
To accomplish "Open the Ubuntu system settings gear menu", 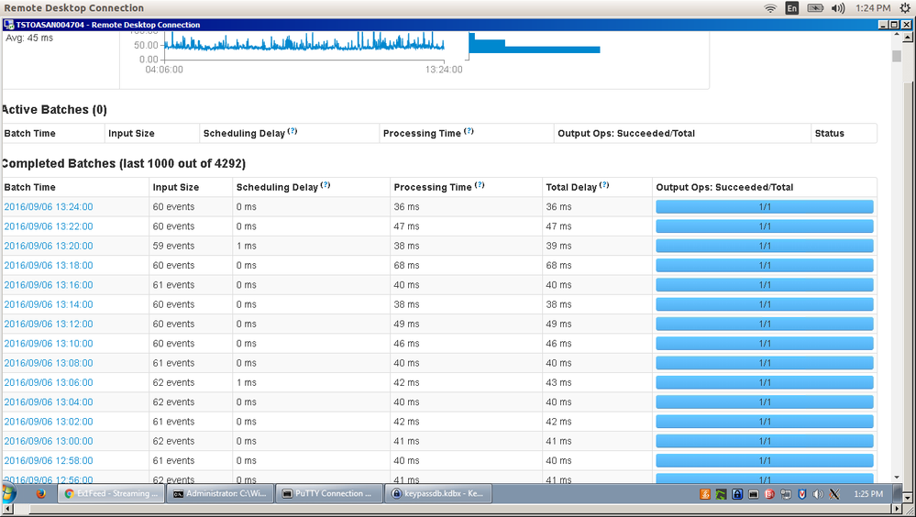I will point(905,8).
